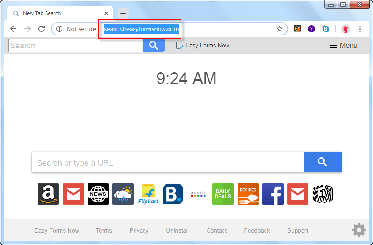Bookmark this page with the star icon
The height and width of the screenshot is (245, 373).
tap(280, 29)
